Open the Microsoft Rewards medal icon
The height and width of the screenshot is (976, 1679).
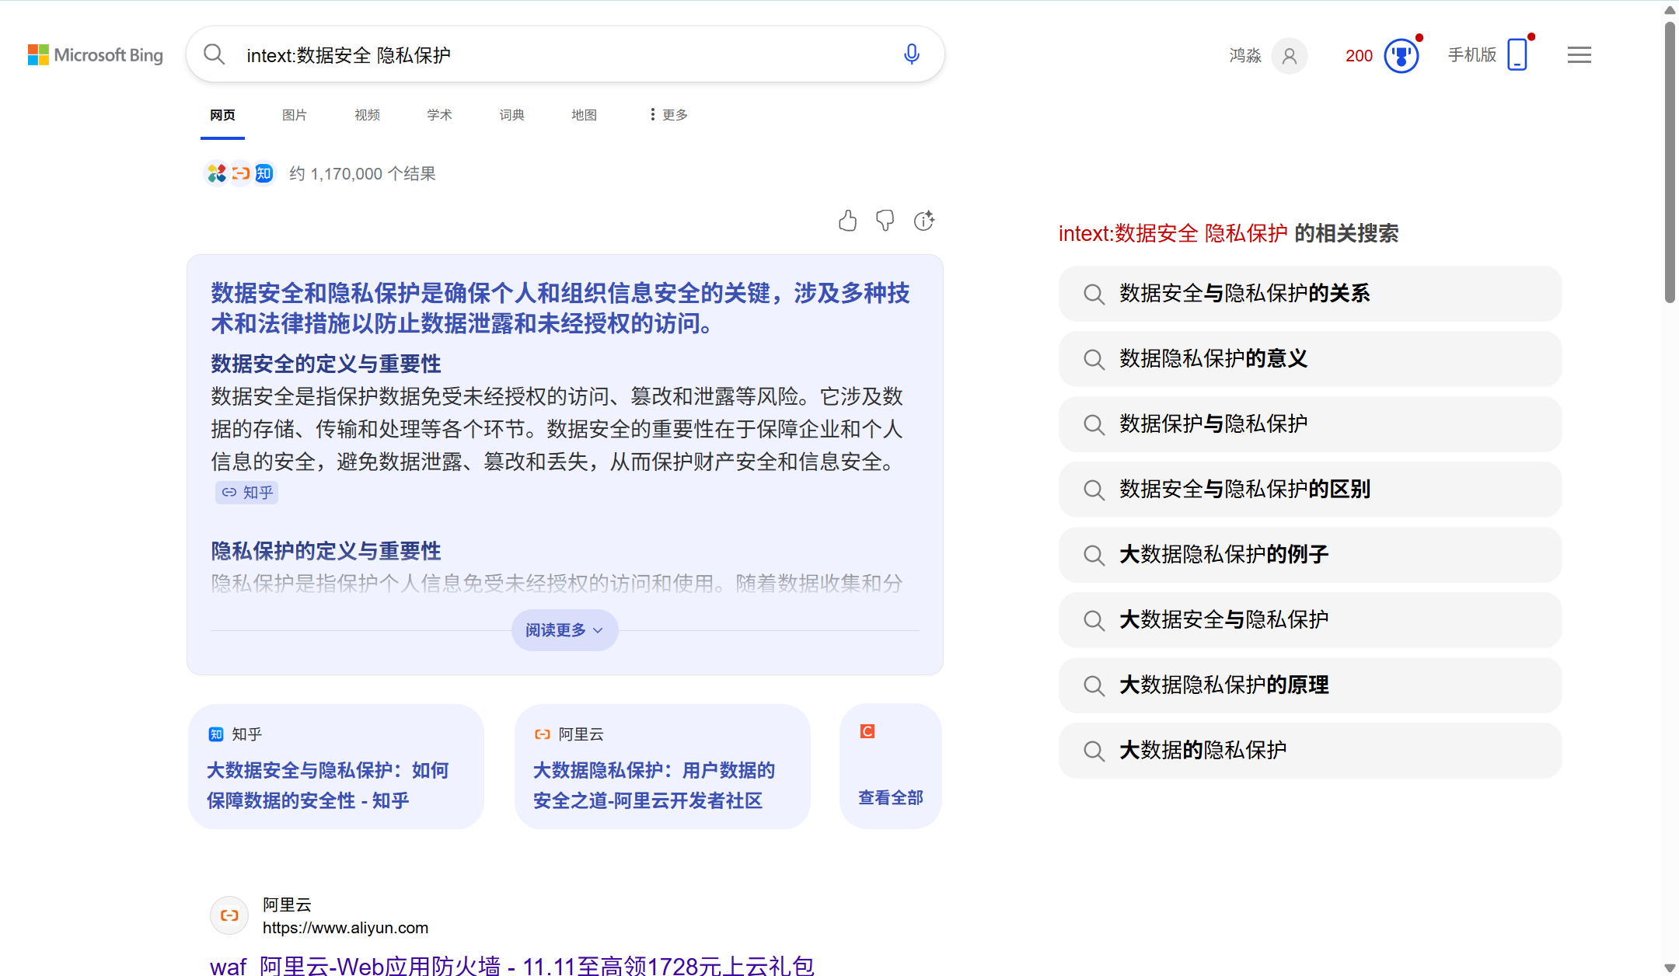(1401, 55)
